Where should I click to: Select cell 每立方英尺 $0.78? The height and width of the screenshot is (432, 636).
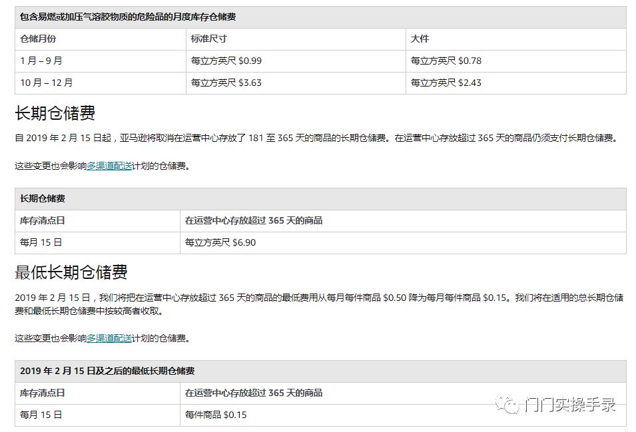[446, 61]
